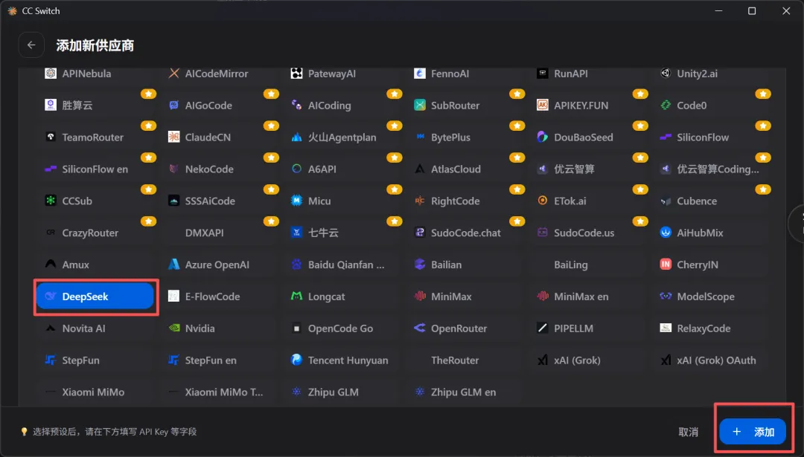Select the Tencent Hunyuan provider icon
Viewport: 804px width, 457px height.
click(296, 360)
